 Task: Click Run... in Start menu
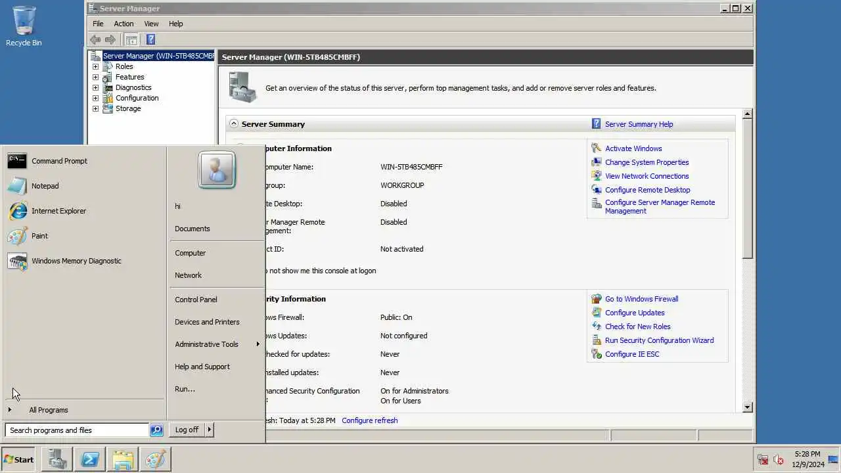point(217,389)
